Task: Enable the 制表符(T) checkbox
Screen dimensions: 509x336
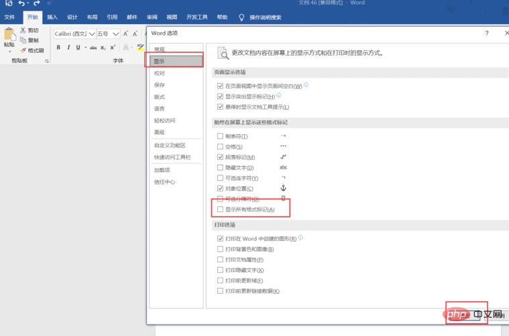Action: pyautogui.click(x=220, y=136)
